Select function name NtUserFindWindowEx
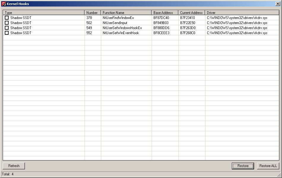This screenshot has width=282, height=178. (x=118, y=18)
